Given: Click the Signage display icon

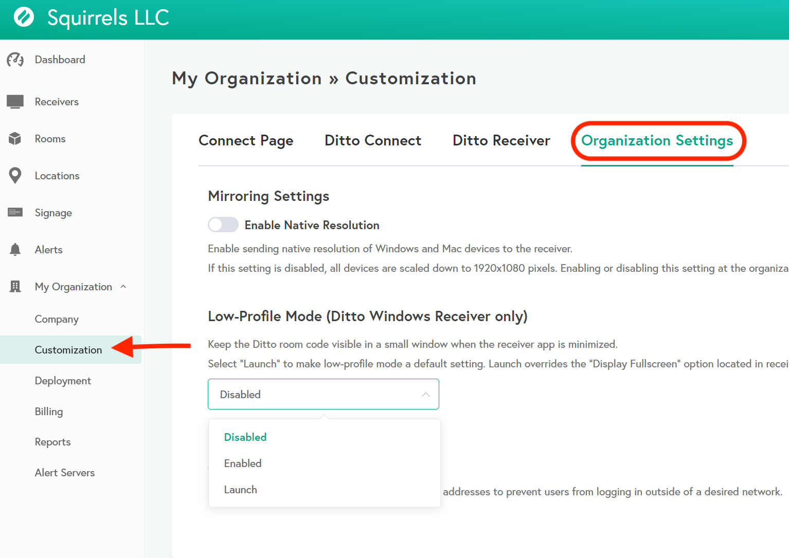Looking at the screenshot, I should click(15, 213).
